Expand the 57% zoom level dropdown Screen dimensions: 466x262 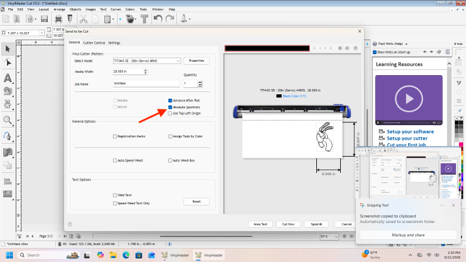[329, 236]
